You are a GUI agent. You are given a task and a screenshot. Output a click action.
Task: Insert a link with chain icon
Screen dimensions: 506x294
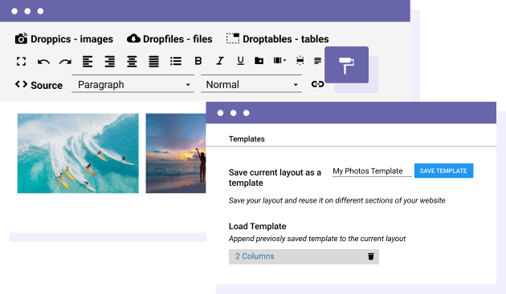[x=317, y=84]
